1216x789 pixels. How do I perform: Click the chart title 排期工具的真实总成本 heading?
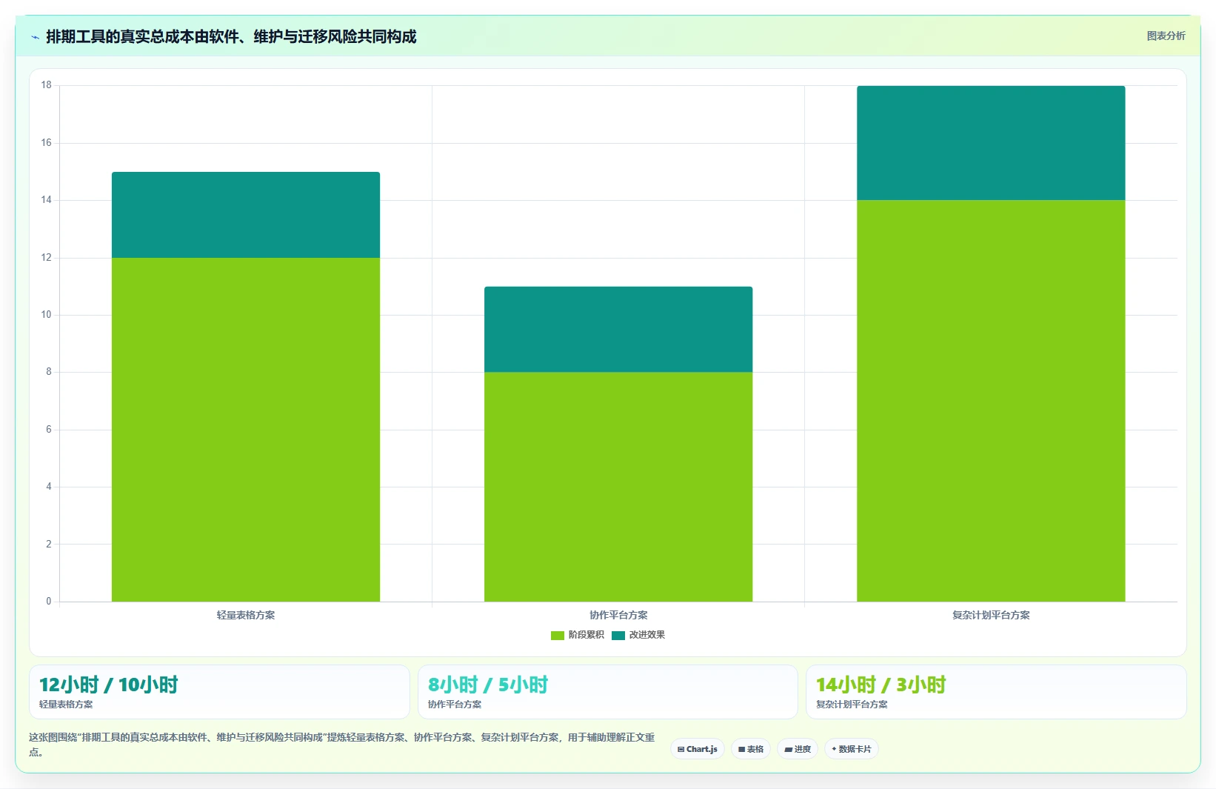pos(231,36)
